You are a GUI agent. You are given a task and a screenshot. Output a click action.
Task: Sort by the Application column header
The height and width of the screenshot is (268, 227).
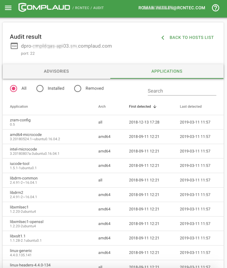[19, 107]
